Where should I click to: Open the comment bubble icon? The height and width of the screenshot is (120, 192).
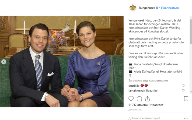(139, 99)
